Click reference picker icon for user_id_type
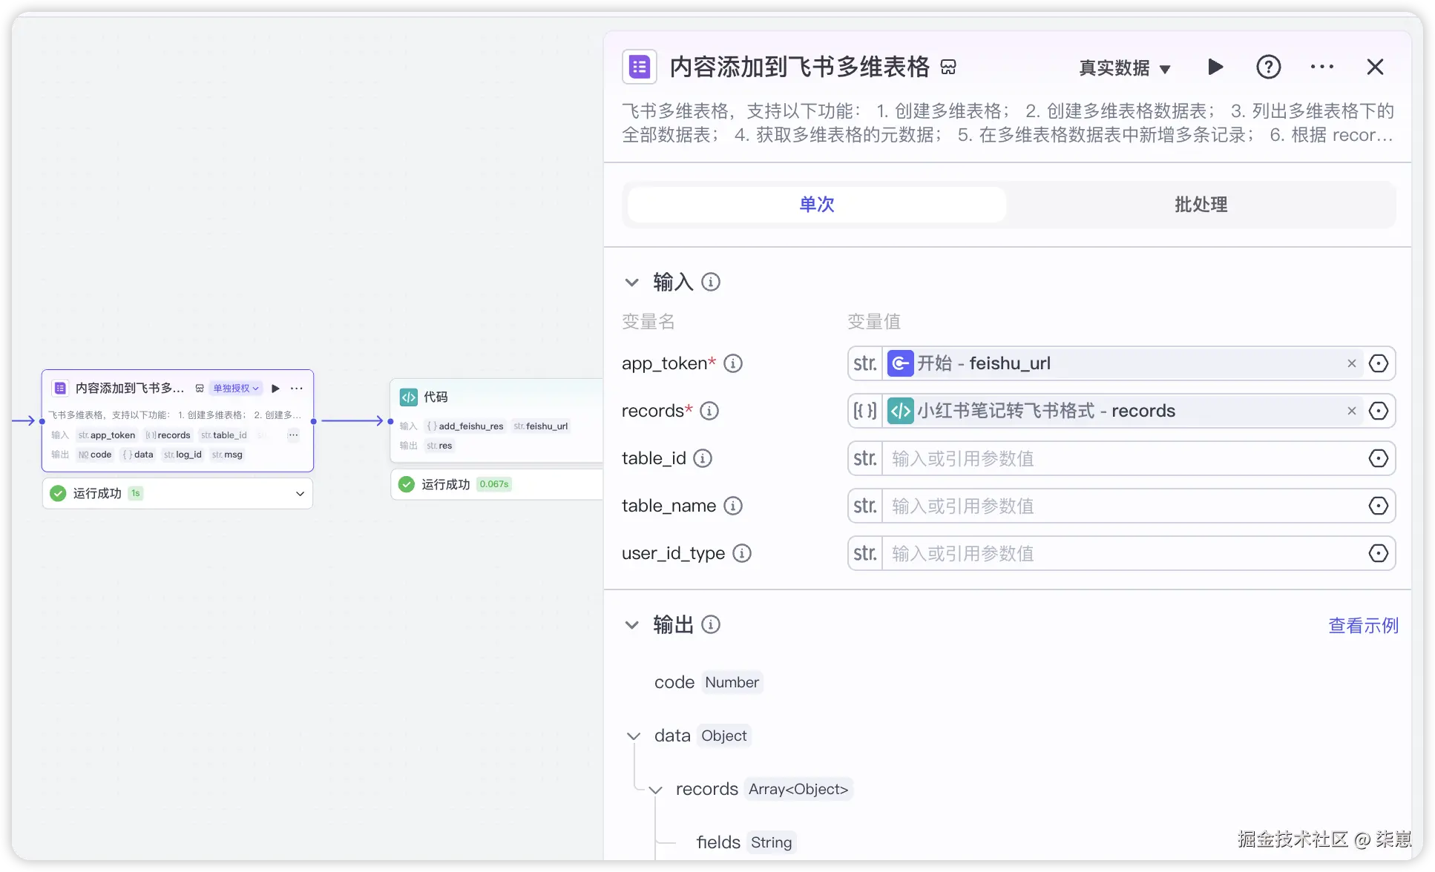Image resolution: width=1435 pixels, height=872 pixels. (x=1378, y=553)
